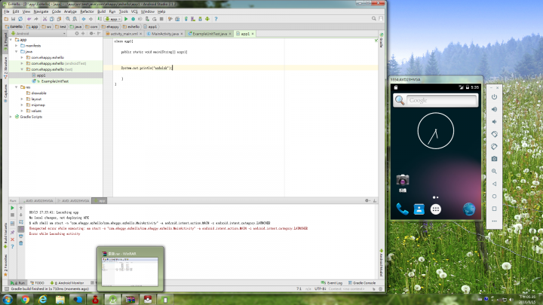Click the emulator Zoom magnifier icon
This screenshot has height=305, width=543.
(494, 171)
